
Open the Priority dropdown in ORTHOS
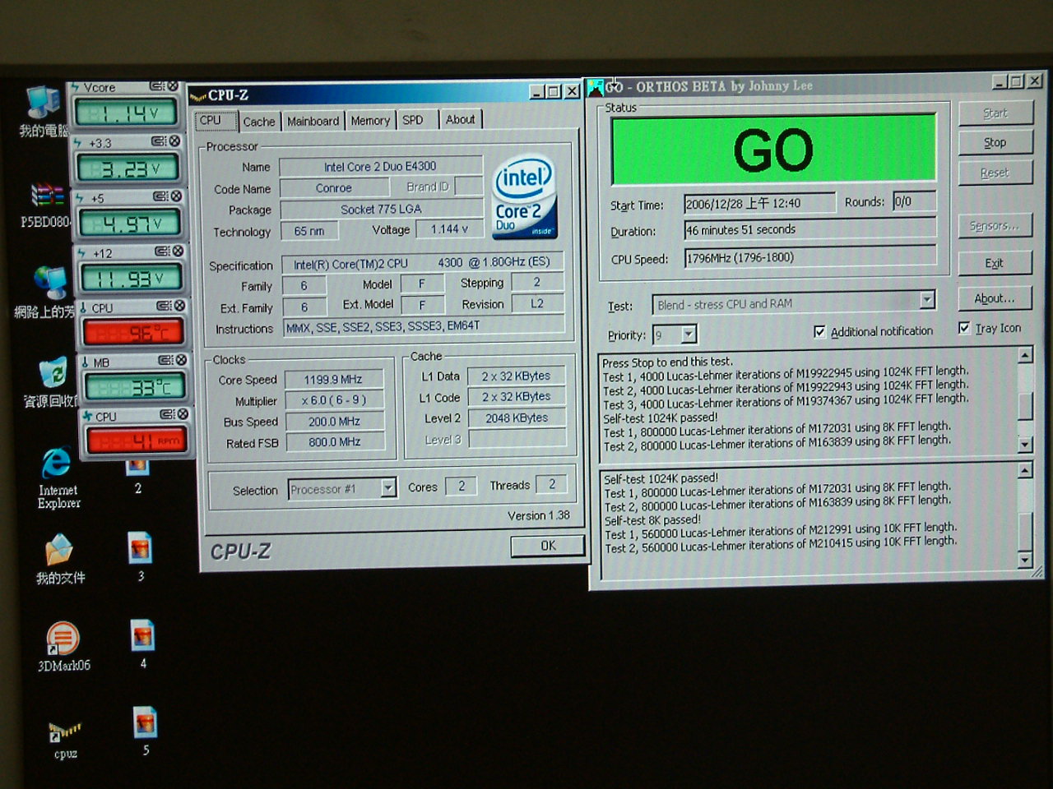(689, 334)
